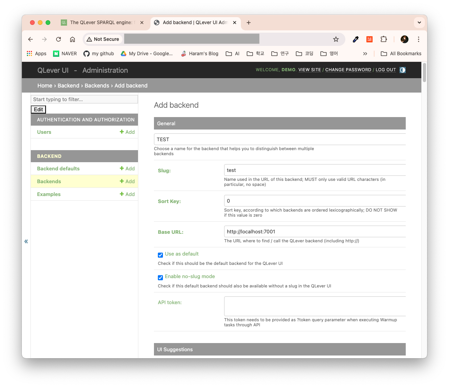
Task: Click the reload page icon
Action: tap(58, 39)
